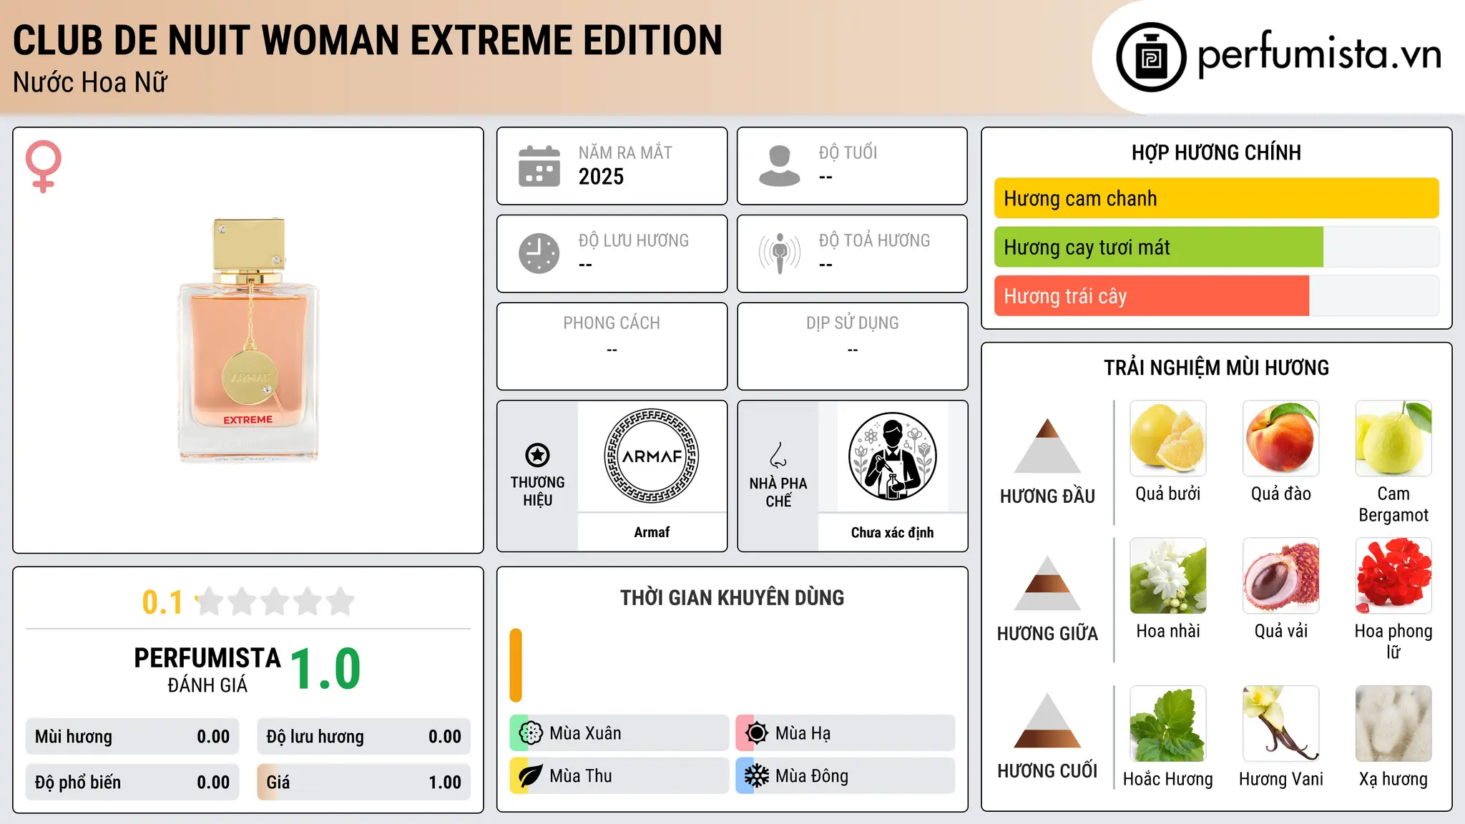Click the Giá score row
Image resolution: width=1465 pixels, height=824 pixels.
point(364,783)
